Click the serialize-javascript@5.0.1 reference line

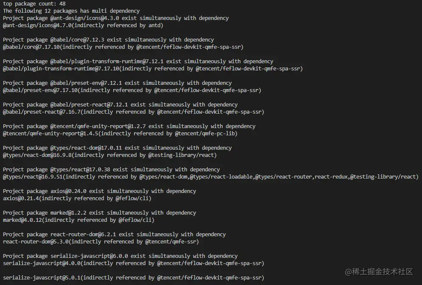coord(134,278)
